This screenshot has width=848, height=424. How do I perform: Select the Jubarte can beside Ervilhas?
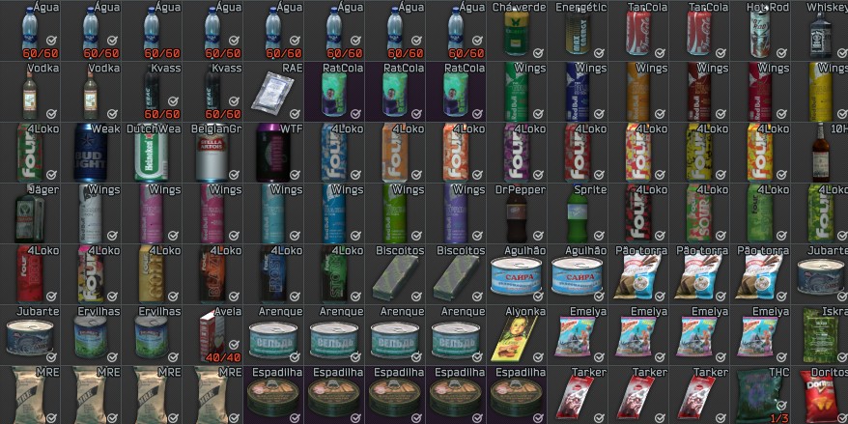coord(30,334)
